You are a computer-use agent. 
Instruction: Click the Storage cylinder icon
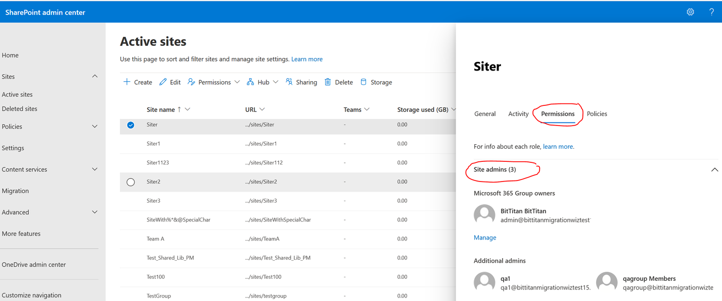pyautogui.click(x=364, y=82)
